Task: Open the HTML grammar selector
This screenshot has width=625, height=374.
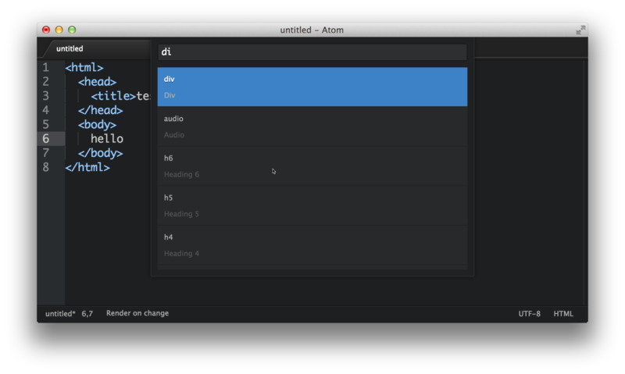Action: (x=563, y=314)
